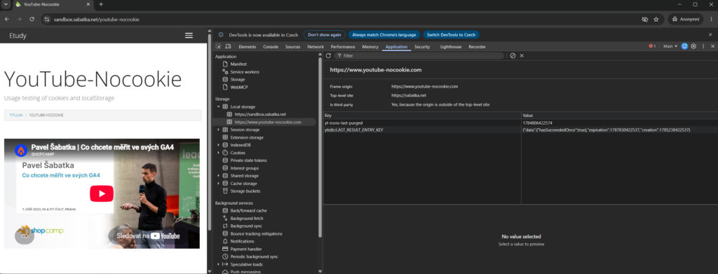Switch to the Performance tab

[x=342, y=47]
